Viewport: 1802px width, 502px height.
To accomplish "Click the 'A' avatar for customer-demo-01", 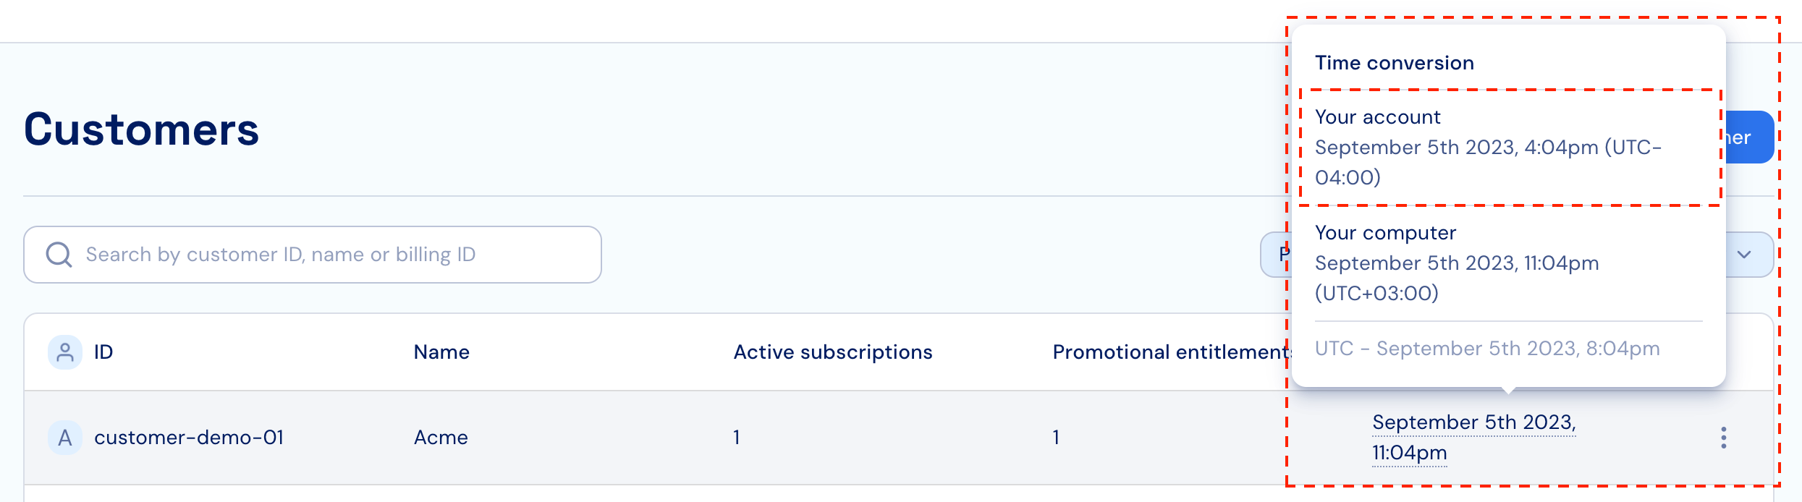I will click(65, 438).
